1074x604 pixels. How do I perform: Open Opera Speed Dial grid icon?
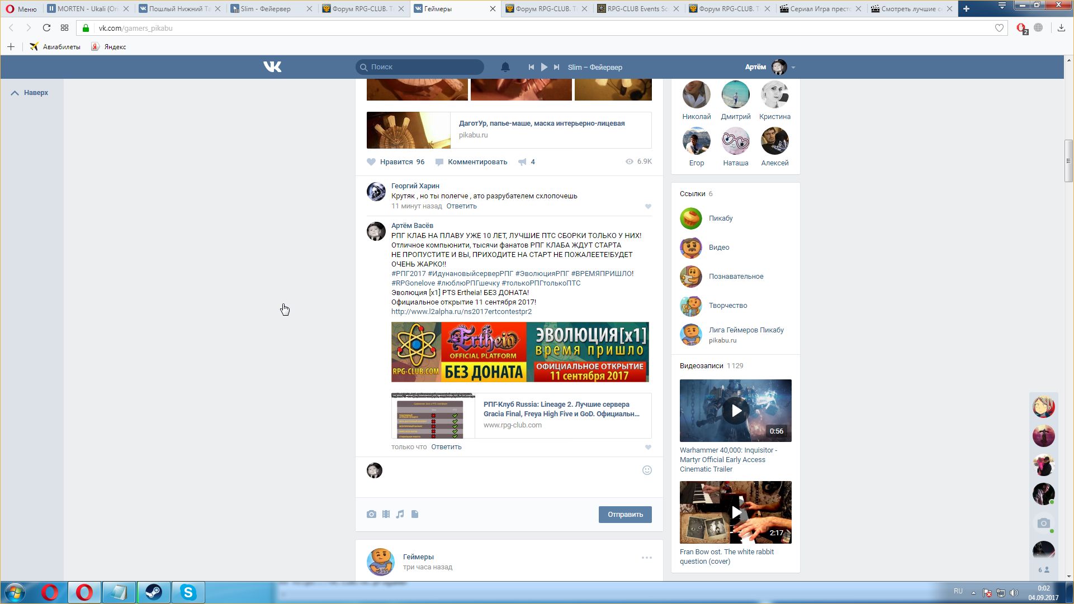click(64, 28)
